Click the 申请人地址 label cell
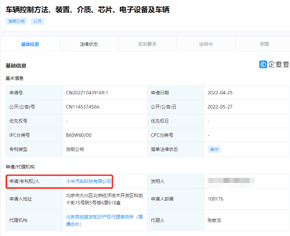This screenshot has height=236, width=290. [x=35, y=199]
